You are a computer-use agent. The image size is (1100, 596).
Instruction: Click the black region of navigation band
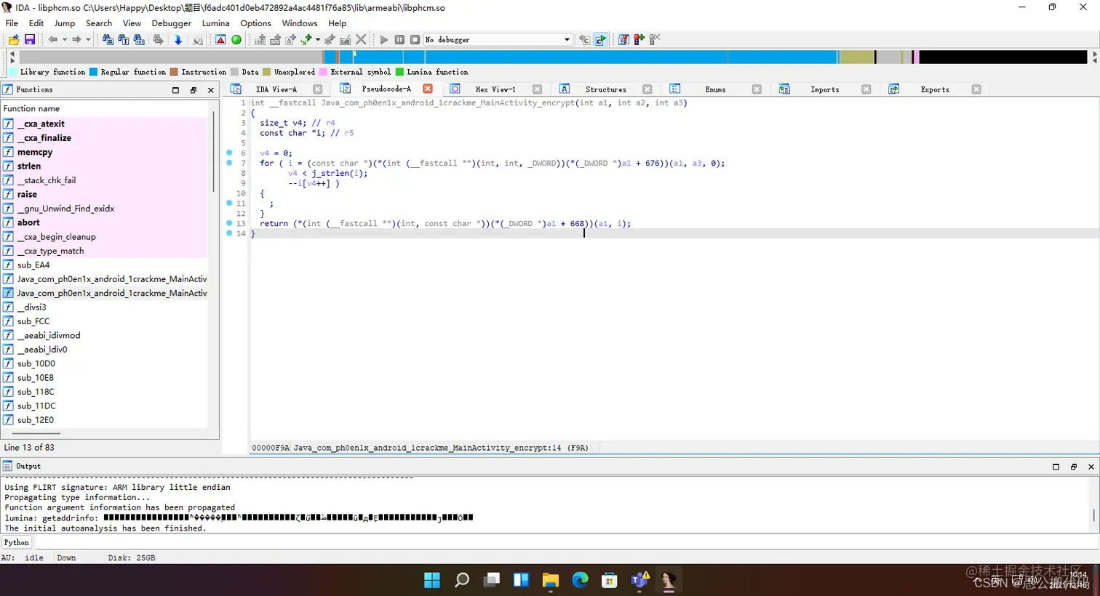pyautogui.click(x=1003, y=57)
